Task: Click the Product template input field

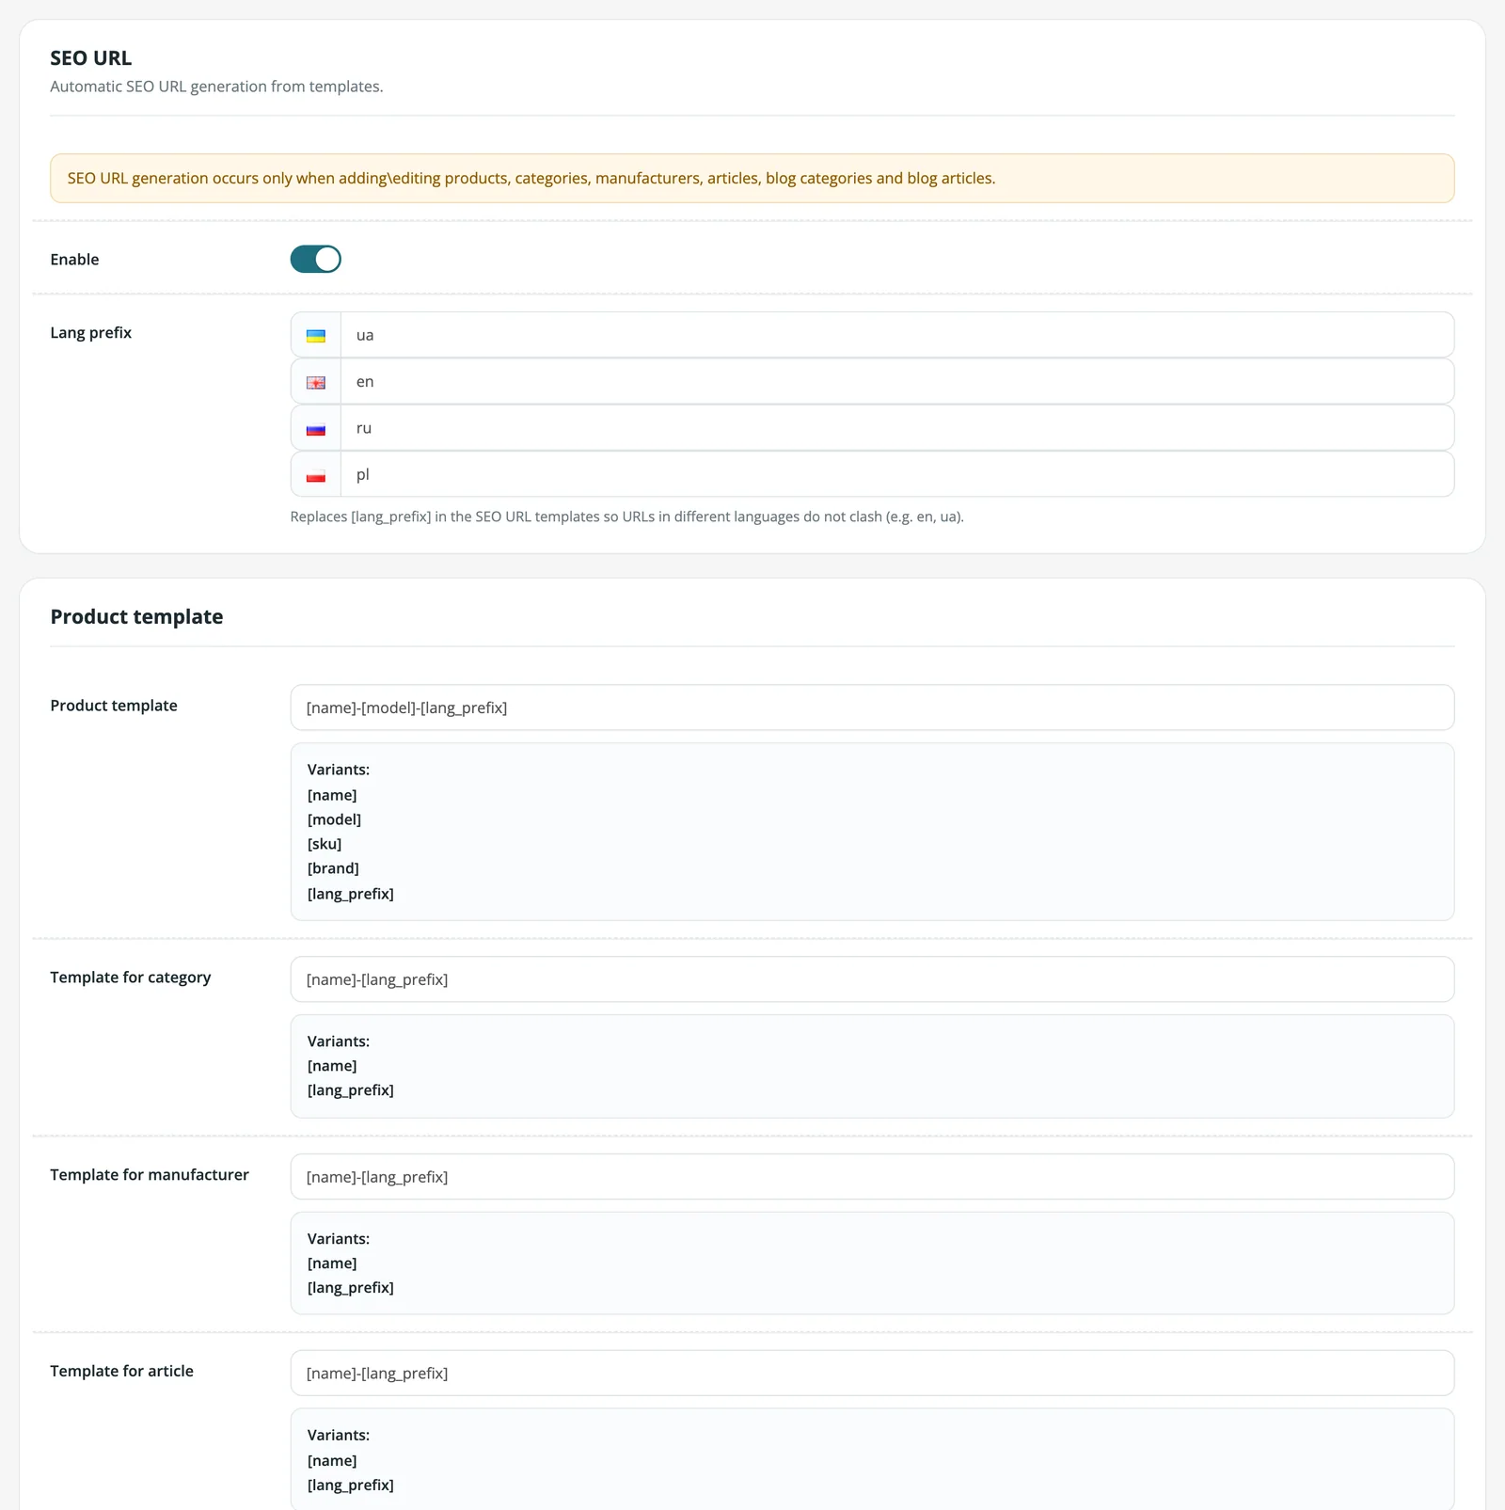Action: tap(872, 707)
